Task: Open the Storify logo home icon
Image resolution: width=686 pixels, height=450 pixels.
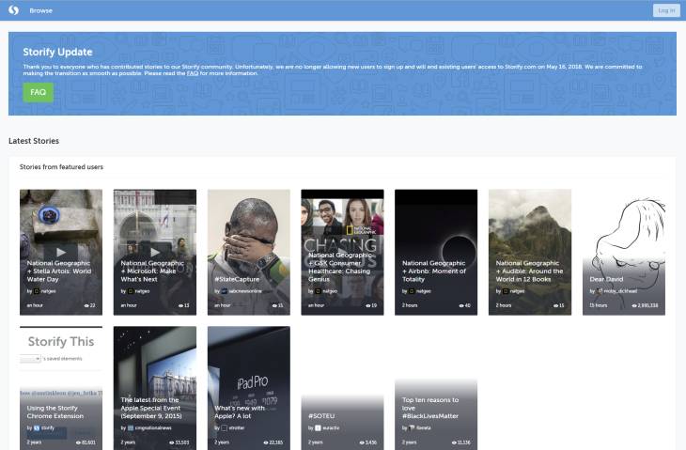Action: (13, 10)
